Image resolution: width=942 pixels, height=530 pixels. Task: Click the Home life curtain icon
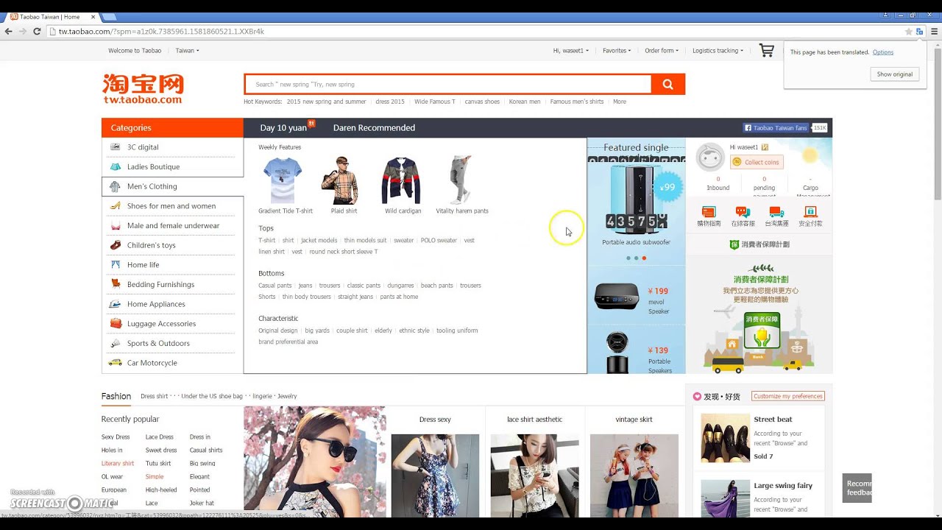pyautogui.click(x=116, y=265)
